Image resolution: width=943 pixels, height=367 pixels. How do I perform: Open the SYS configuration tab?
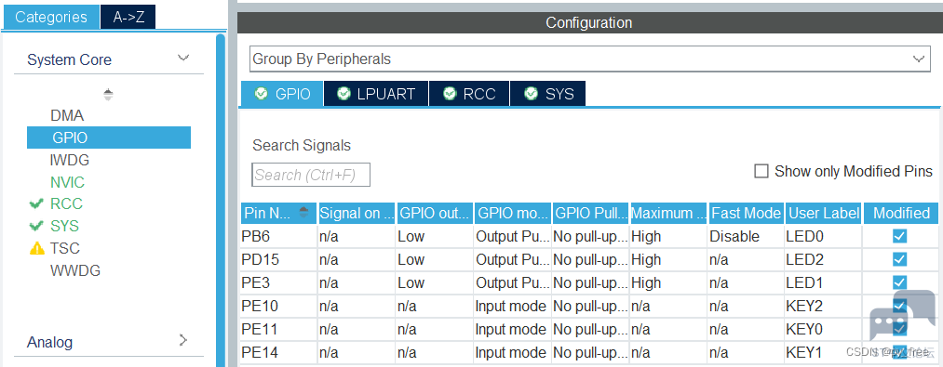(547, 94)
